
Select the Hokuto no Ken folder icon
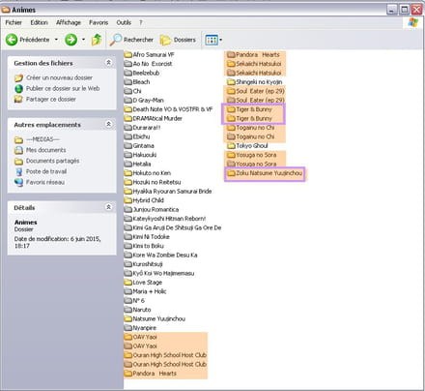point(128,173)
